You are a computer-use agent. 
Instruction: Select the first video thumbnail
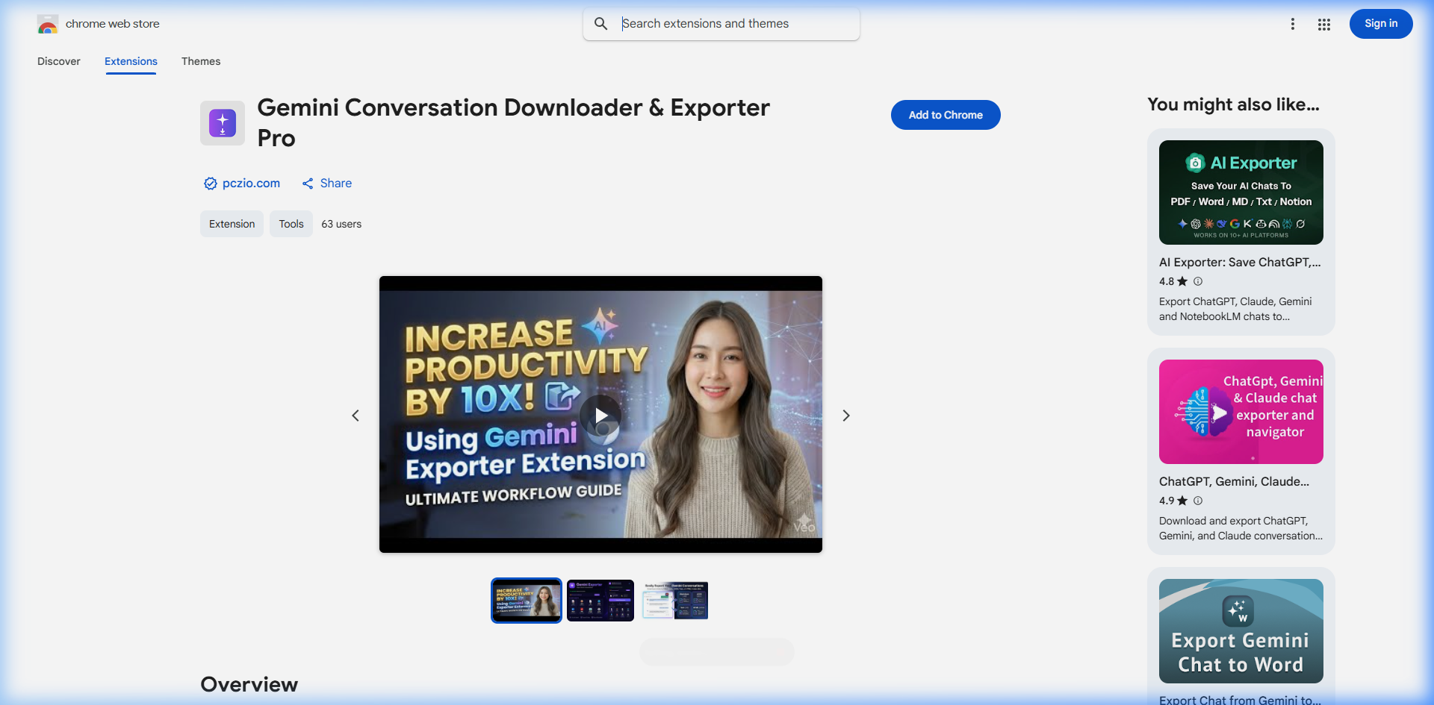click(527, 601)
